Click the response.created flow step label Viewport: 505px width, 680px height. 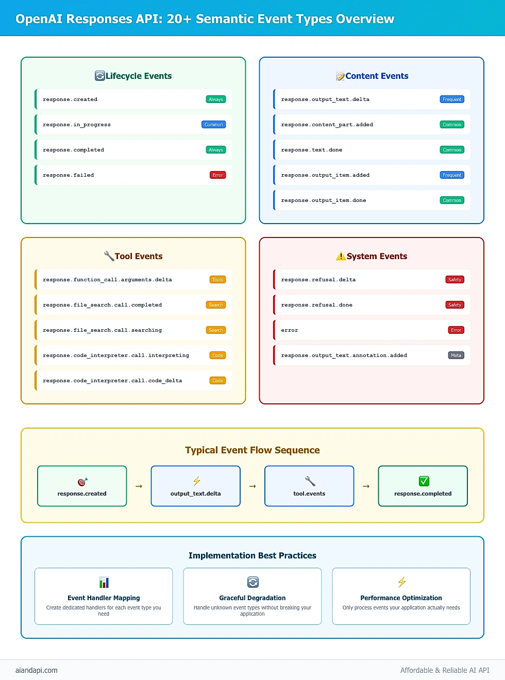[82, 494]
